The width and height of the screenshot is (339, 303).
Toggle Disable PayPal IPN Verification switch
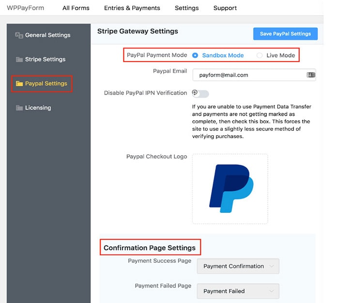200,93
